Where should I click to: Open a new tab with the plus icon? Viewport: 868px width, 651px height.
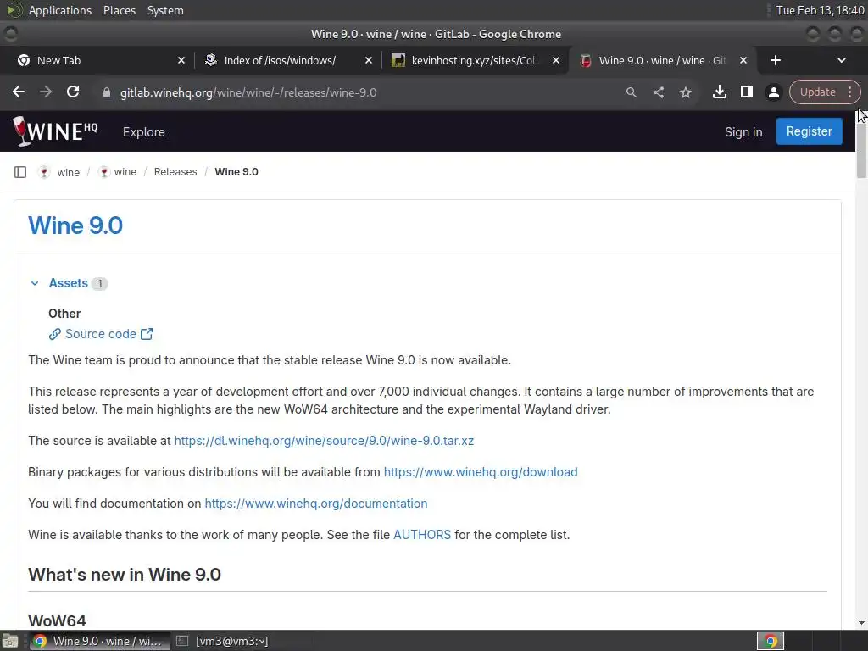click(776, 60)
